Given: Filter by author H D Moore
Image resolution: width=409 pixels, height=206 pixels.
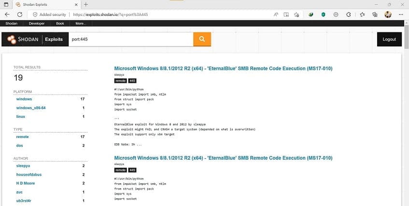Looking at the screenshot, I should (26, 183).
